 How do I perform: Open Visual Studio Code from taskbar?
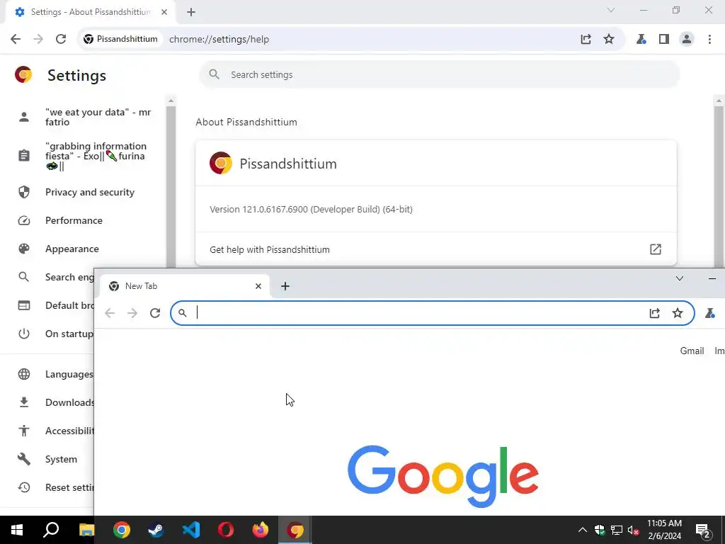(x=191, y=530)
